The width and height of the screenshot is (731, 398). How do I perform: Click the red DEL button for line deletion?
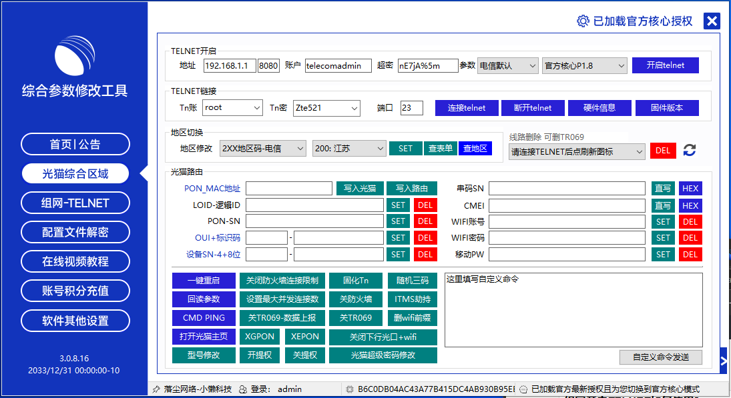pos(663,151)
